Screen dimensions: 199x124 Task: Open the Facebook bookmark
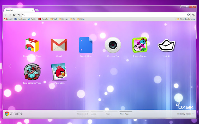(20, 19)
